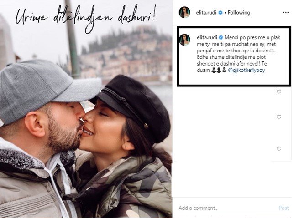Click the verified badge in post header
This screenshot has width=294, height=218.
click(220, 13)
